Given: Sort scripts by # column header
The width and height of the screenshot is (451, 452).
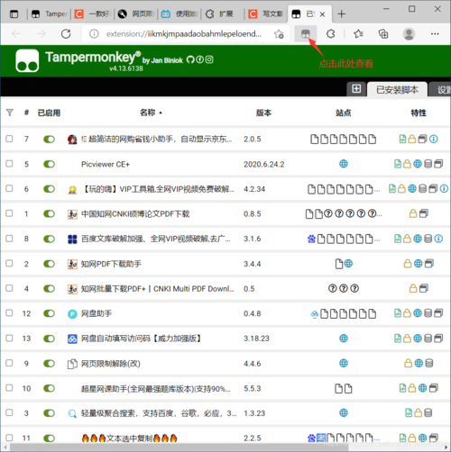Looking at the screenshot, I should coord(26,113).
